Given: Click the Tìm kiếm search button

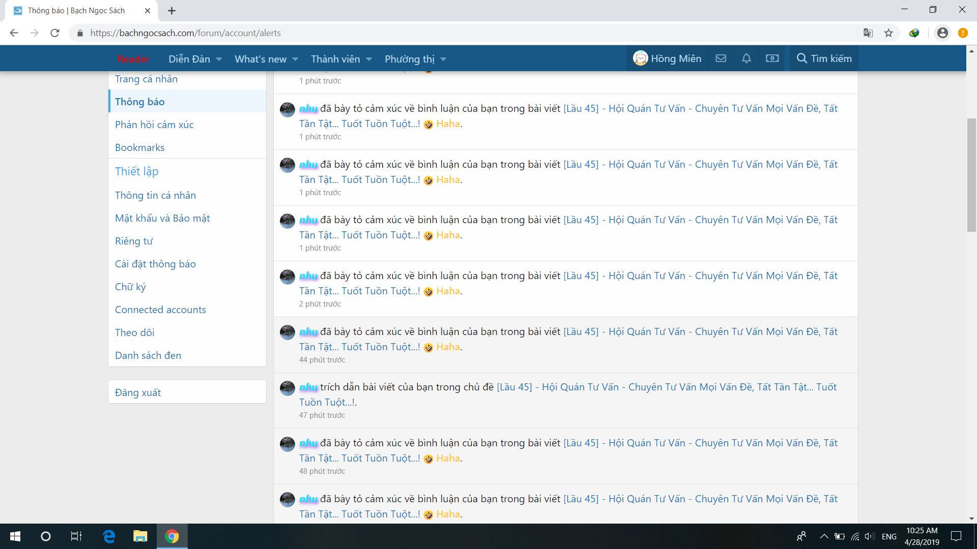Looking at the screenshot, I should (824, 58).
